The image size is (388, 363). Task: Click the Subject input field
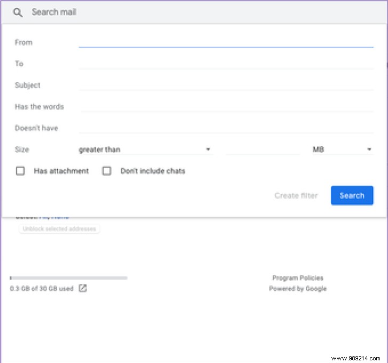tap(226, 85)
